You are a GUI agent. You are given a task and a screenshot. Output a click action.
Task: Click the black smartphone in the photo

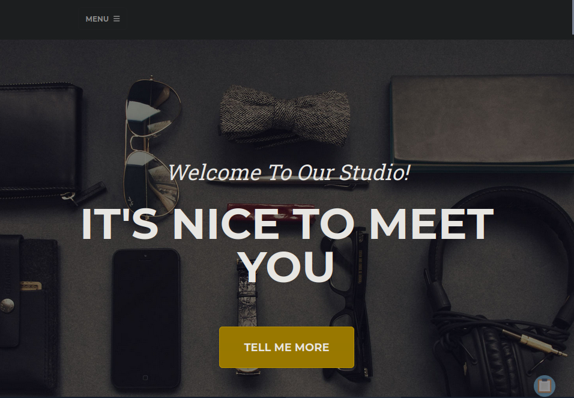pos(146,318)
